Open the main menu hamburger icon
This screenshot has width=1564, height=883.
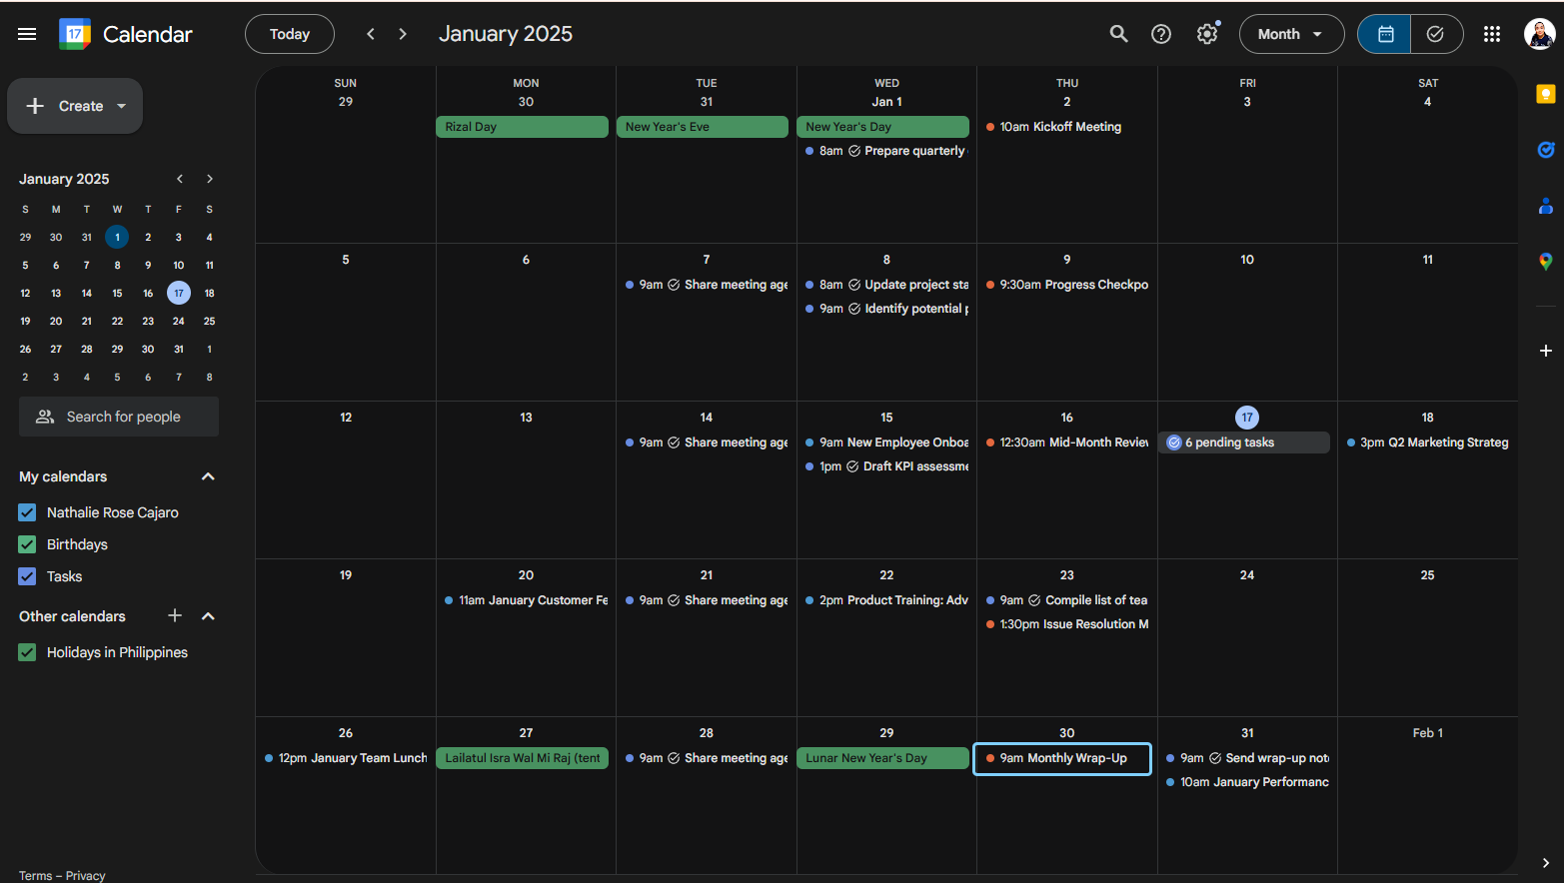point(27,34)
